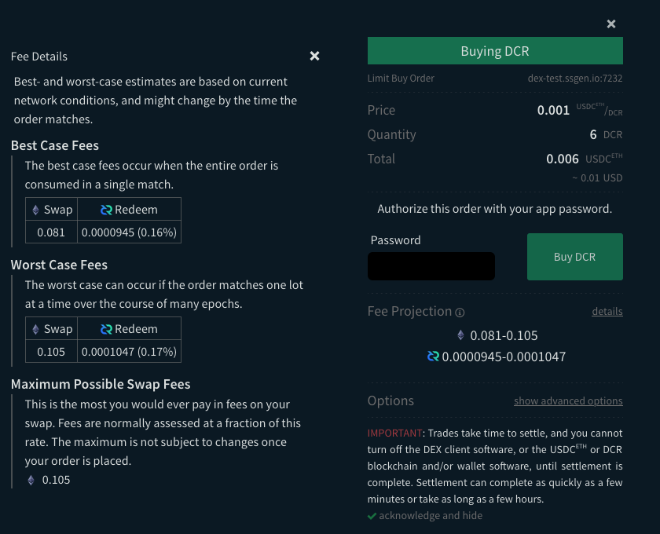Click Ethereum icon beside Maximum Possible Swap Fees value
660x534 pixels.
point(31,480)
